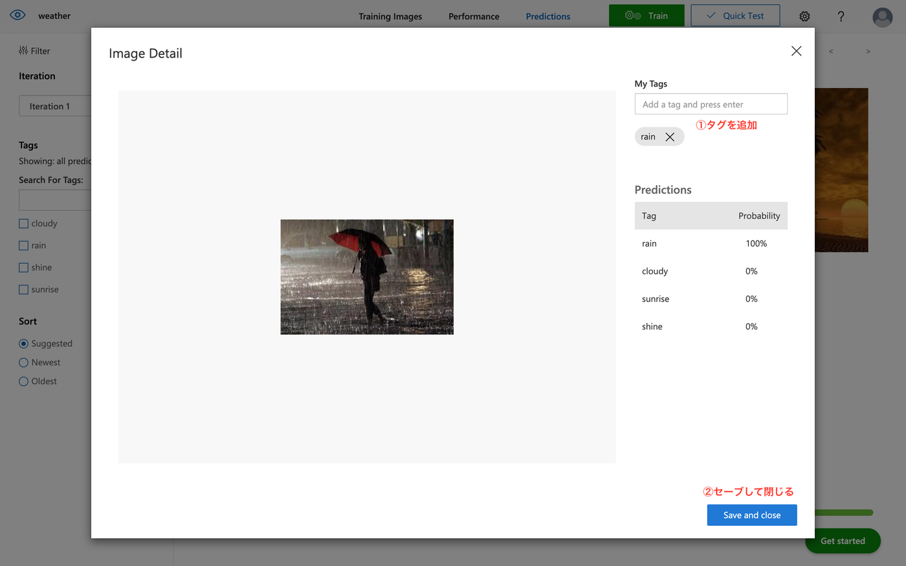Open the Performance tab
The image size is (906, 566).
[x=474, y=16]
